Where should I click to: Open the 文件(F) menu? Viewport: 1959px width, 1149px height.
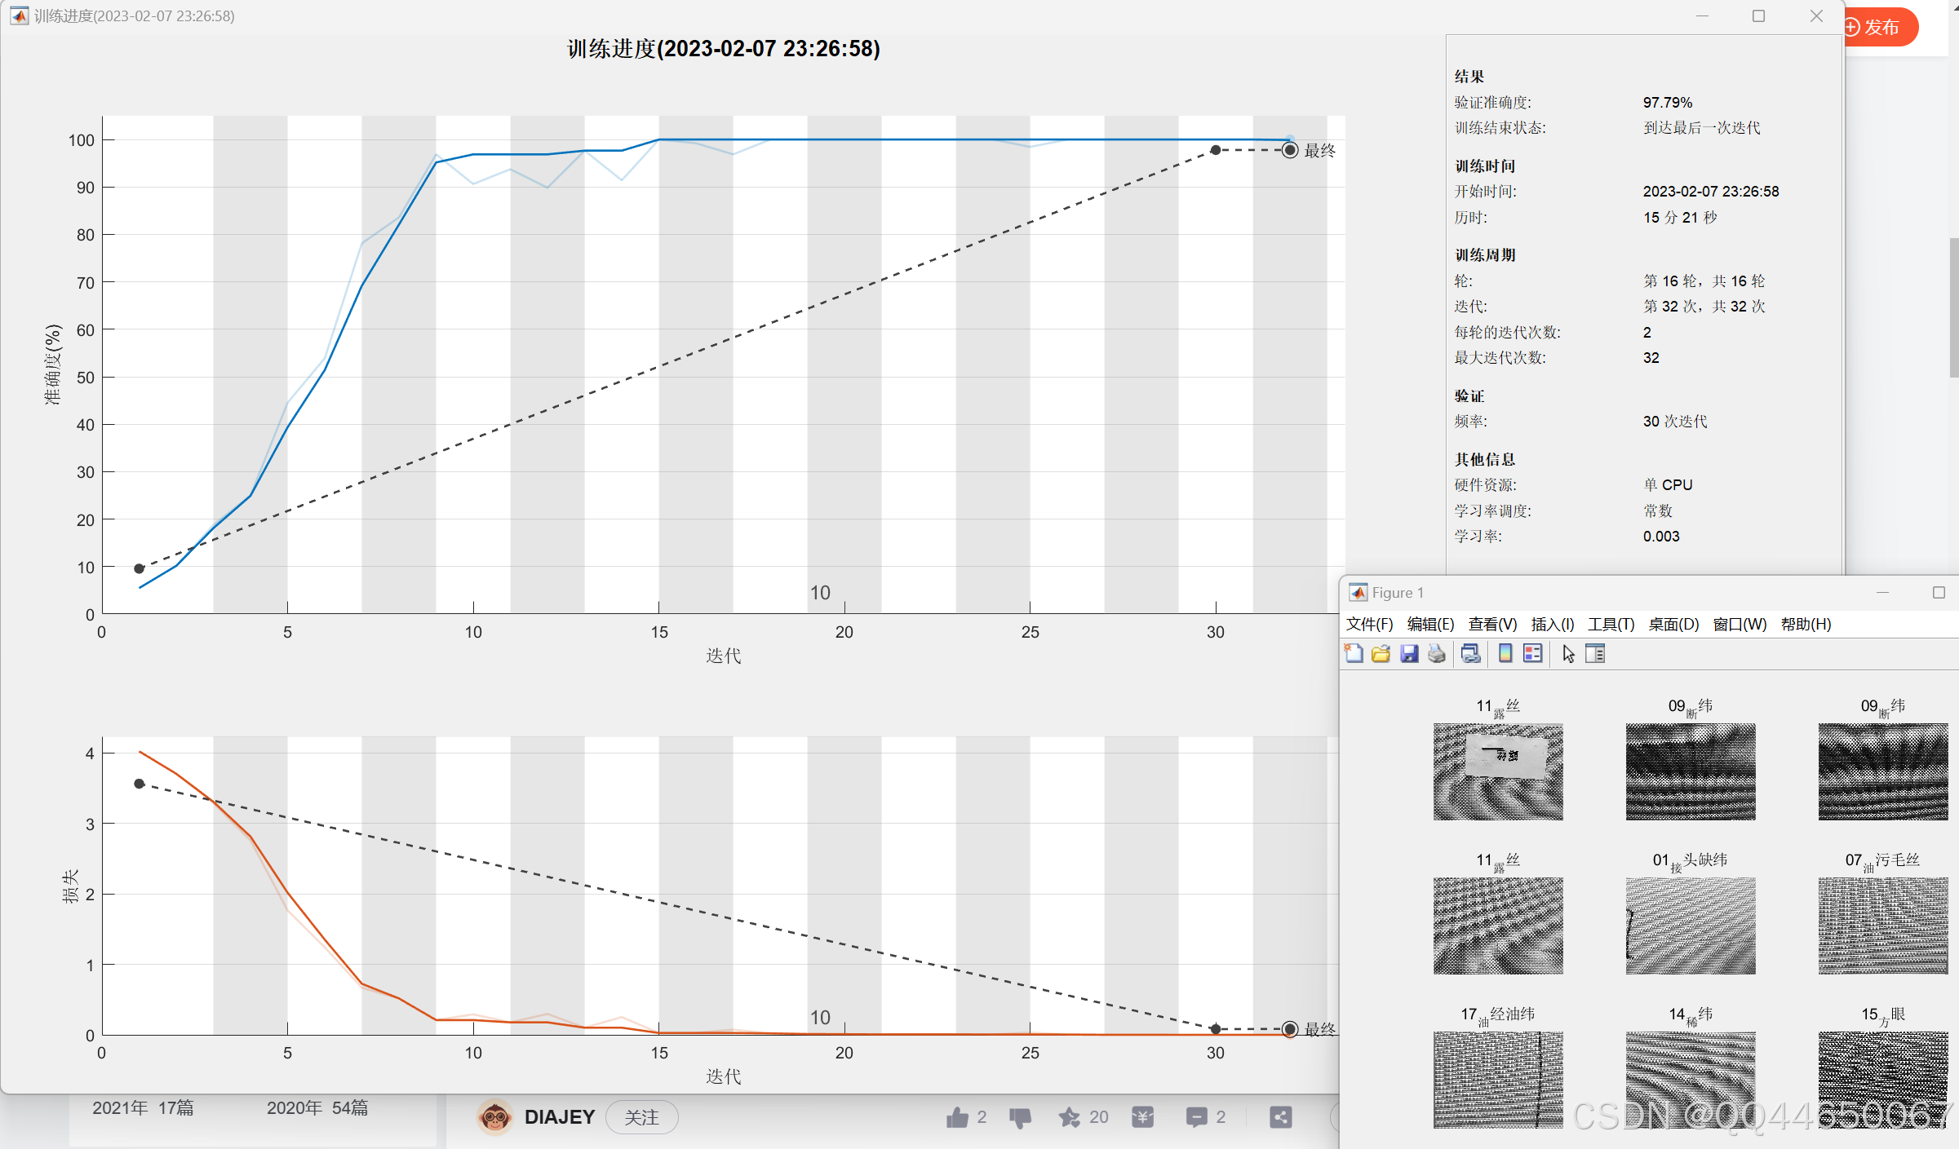pyautogui.click(x=1369, y=624)
